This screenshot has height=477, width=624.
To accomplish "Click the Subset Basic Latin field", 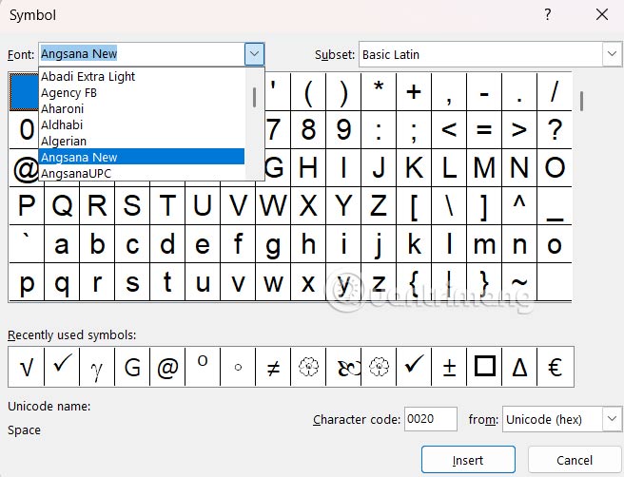I will tap(480, 54).
